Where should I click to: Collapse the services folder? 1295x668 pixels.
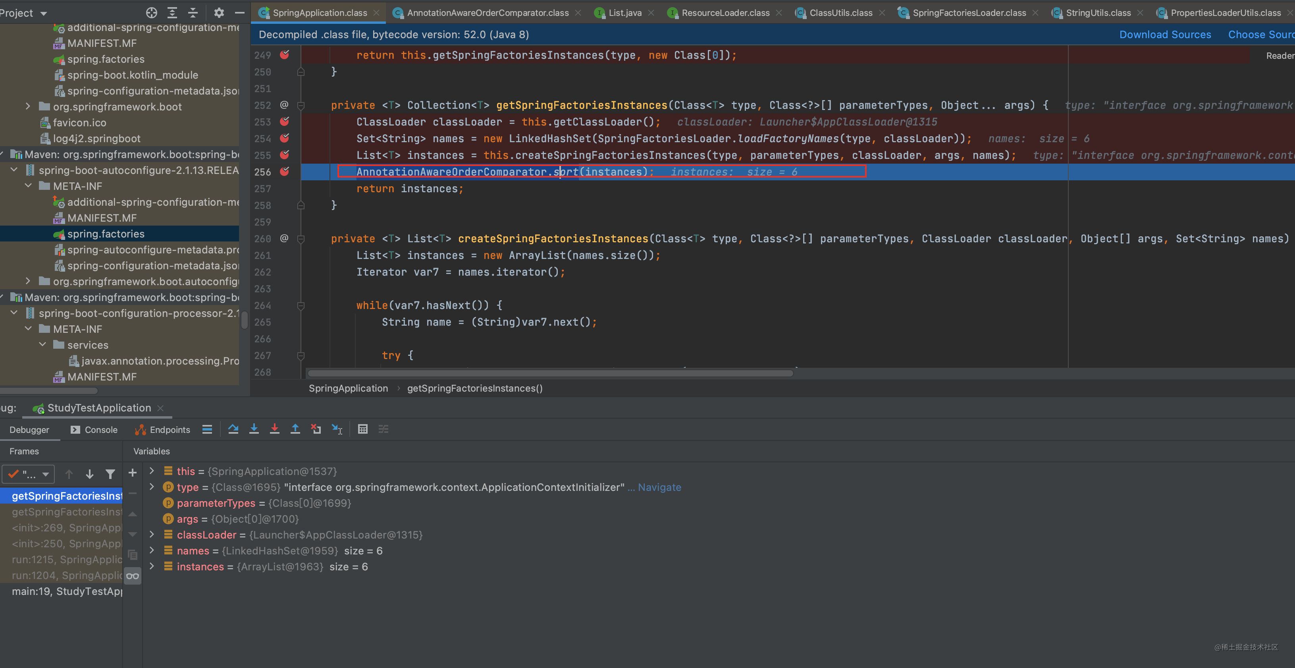pyautogui.click(x=43, y=345)
